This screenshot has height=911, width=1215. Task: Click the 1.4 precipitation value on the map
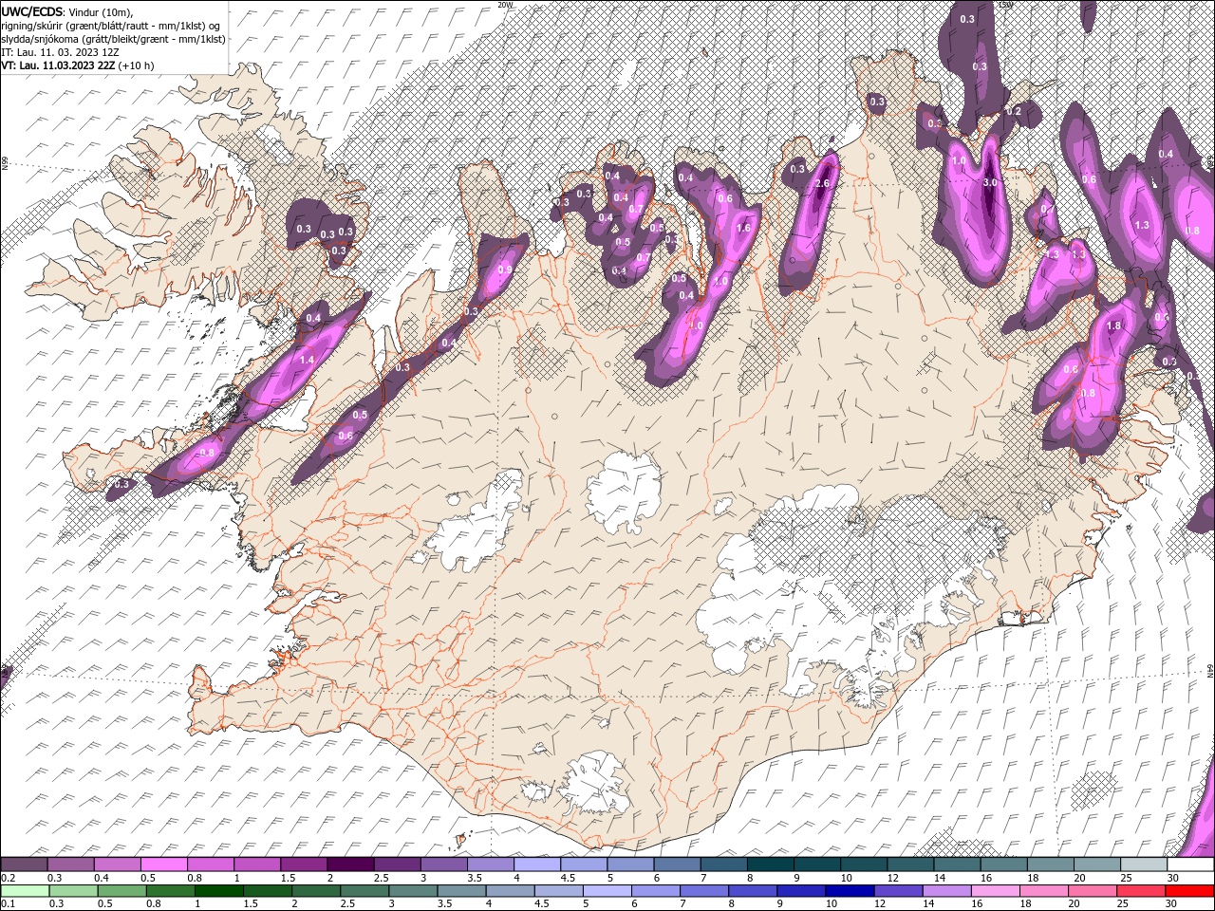point(307,361)
